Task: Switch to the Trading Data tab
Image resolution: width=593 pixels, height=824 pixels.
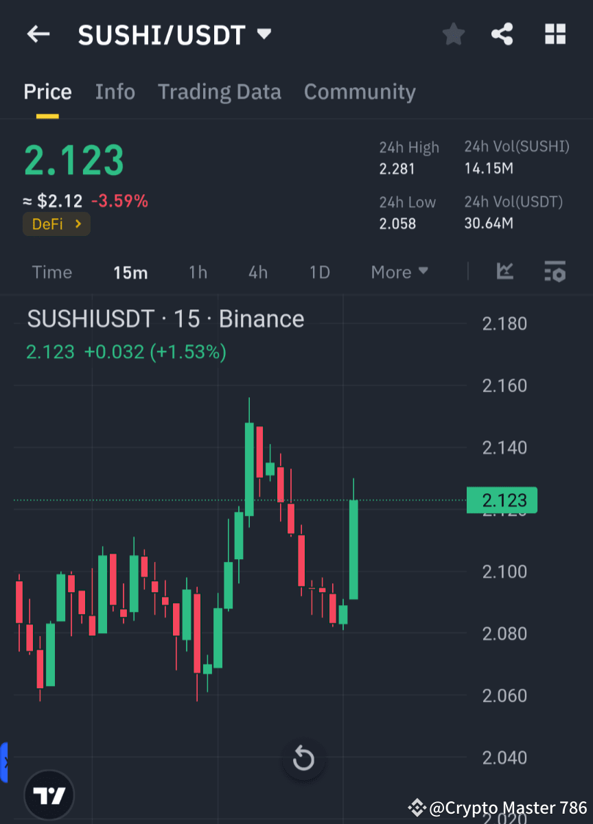Action: tap(220, 91)
